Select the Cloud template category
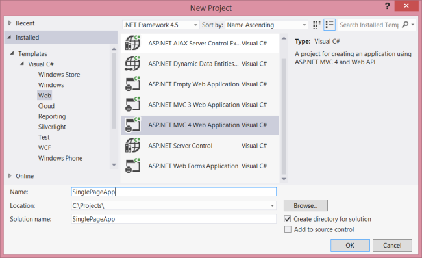This screenshot has height=258, width=422. (x=46, y=106)
